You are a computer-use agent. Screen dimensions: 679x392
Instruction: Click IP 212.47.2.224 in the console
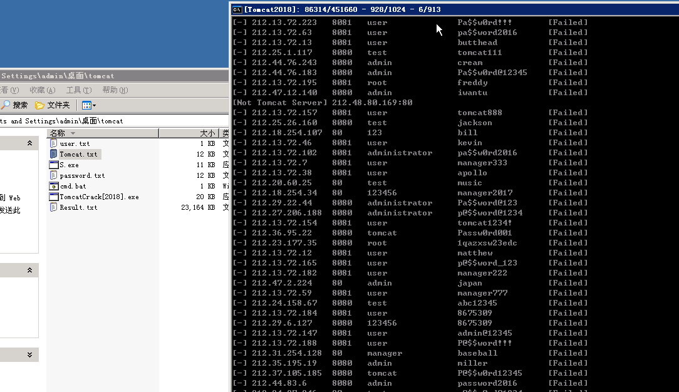point(282,283)
